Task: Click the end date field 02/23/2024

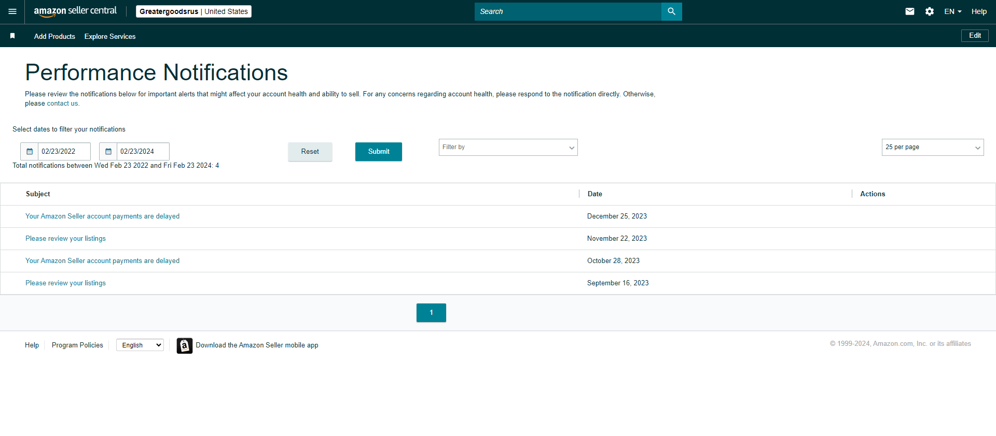Action: (143, 152)
